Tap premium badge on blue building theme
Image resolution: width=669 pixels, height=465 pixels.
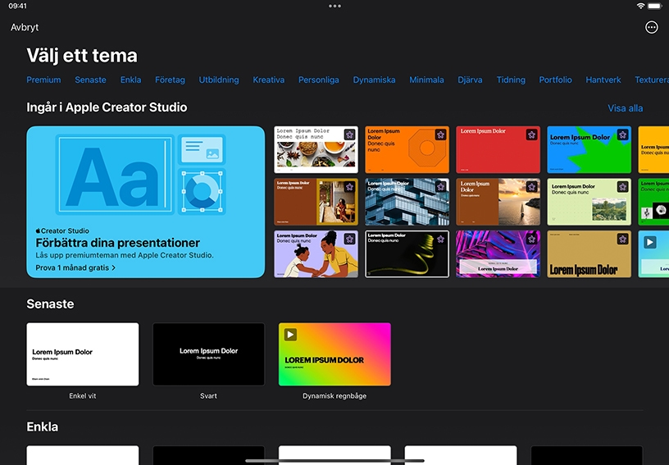[440, 187]
